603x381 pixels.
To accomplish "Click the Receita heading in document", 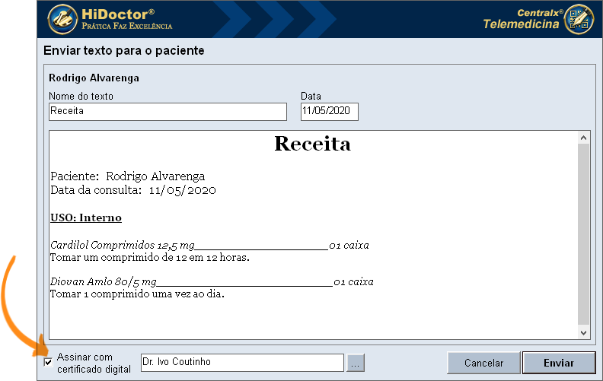I will point(312,144).
